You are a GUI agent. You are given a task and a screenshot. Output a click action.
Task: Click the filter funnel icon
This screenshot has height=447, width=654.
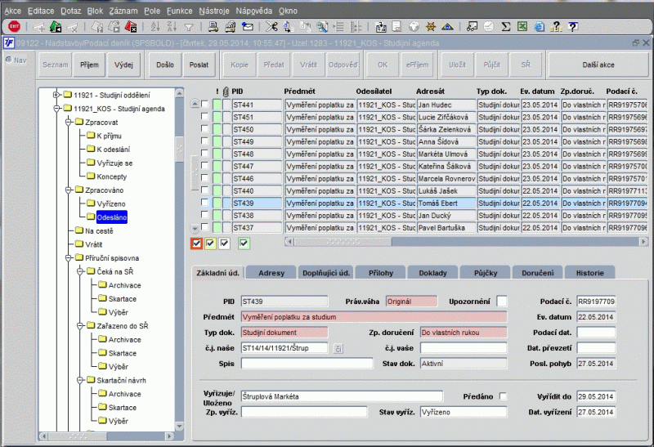[189, 27]
